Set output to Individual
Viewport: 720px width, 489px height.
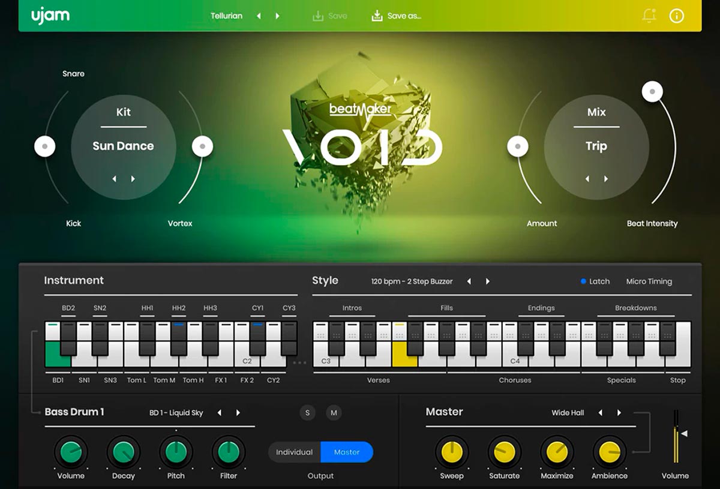click(294, 452)
